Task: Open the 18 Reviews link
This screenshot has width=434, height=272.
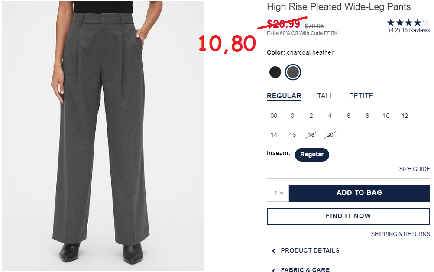Action: point(409,30)
